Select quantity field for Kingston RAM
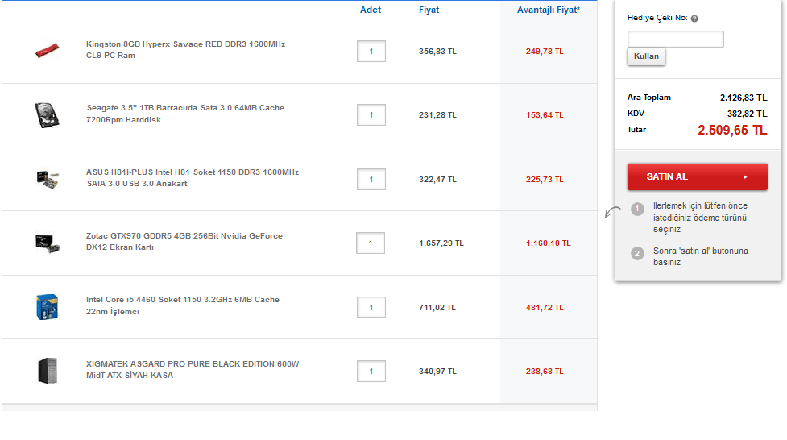This screenshot has width=787, height=440. click(371, 52)
